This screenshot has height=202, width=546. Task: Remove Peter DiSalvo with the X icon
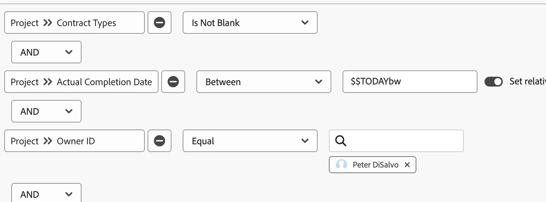407,165
